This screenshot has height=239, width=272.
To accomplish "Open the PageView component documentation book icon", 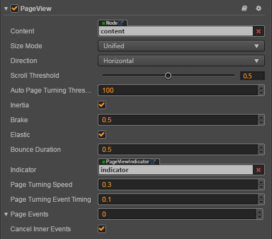I will pos(245,8).
